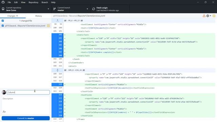This screenshot has height=122, width=217.
Task: Click the user avatar next to summary
Action: [x=4, y=92]
